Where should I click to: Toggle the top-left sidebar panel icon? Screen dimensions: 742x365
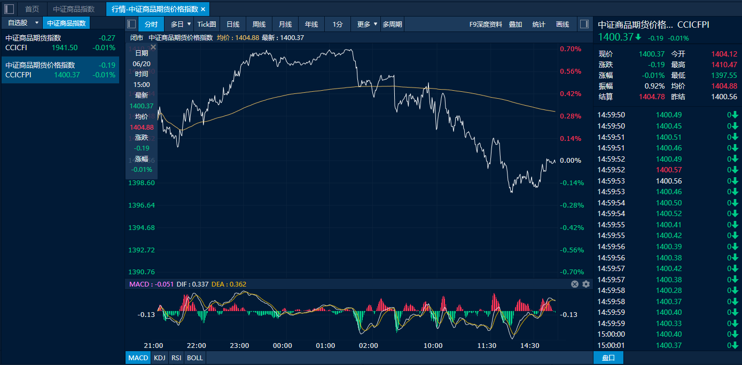(9, 9)
